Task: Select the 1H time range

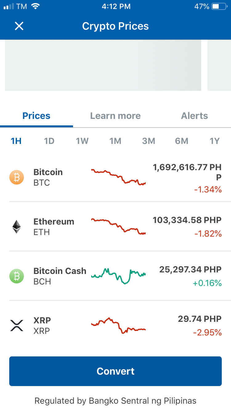Action: [16, 141]
